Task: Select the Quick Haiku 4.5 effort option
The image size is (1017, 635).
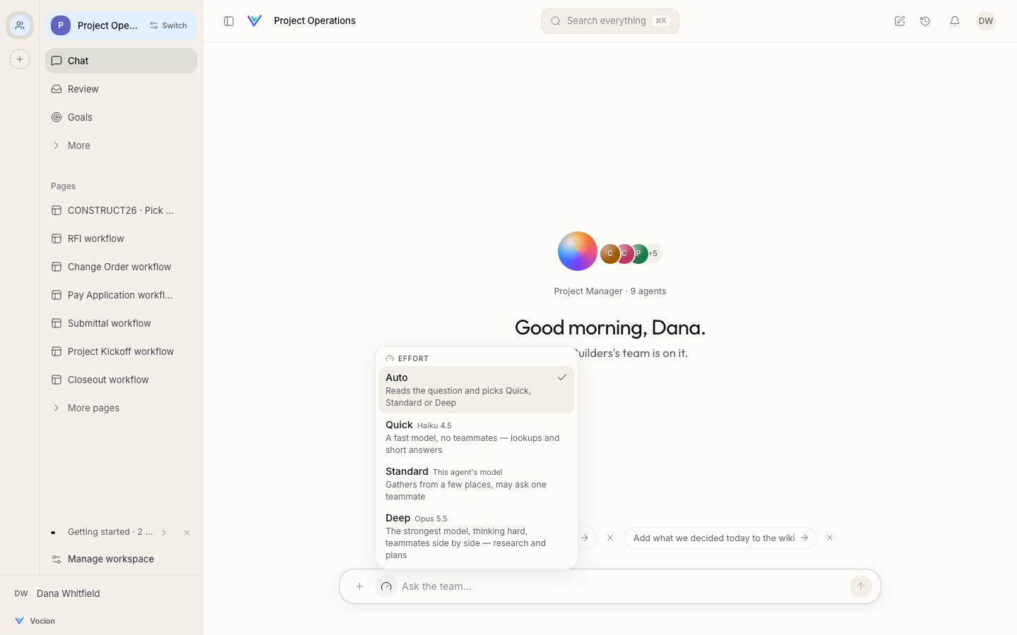Action: click(477, 437)
